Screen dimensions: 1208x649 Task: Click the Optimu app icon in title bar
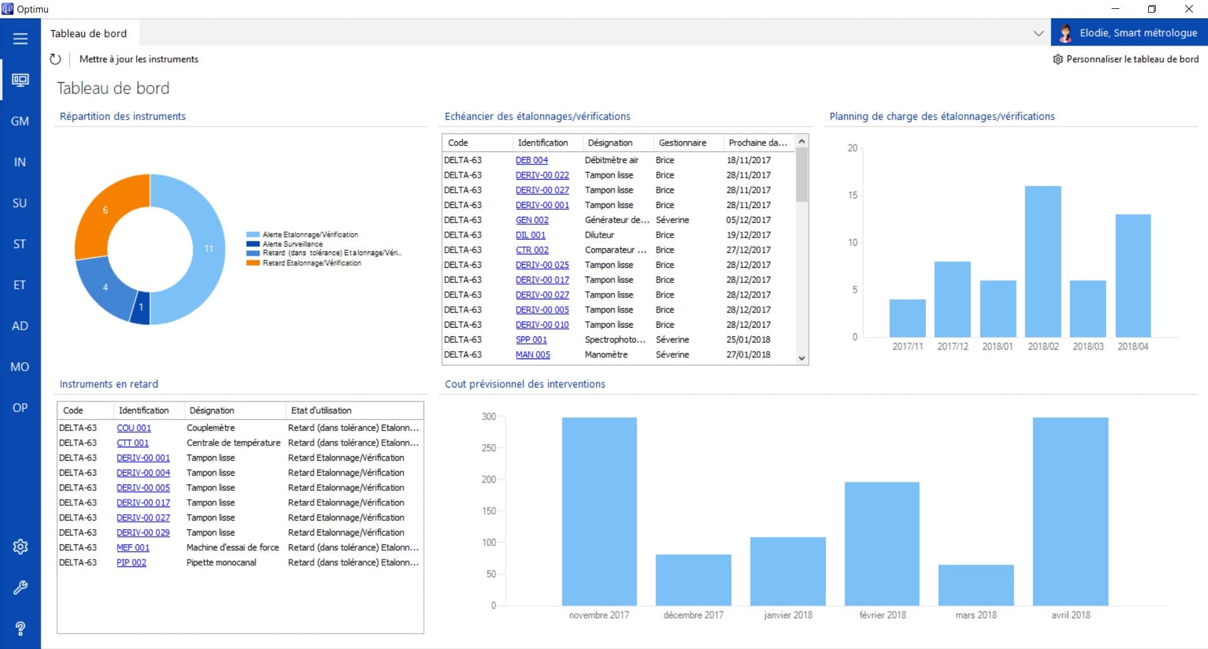point(8,9)
